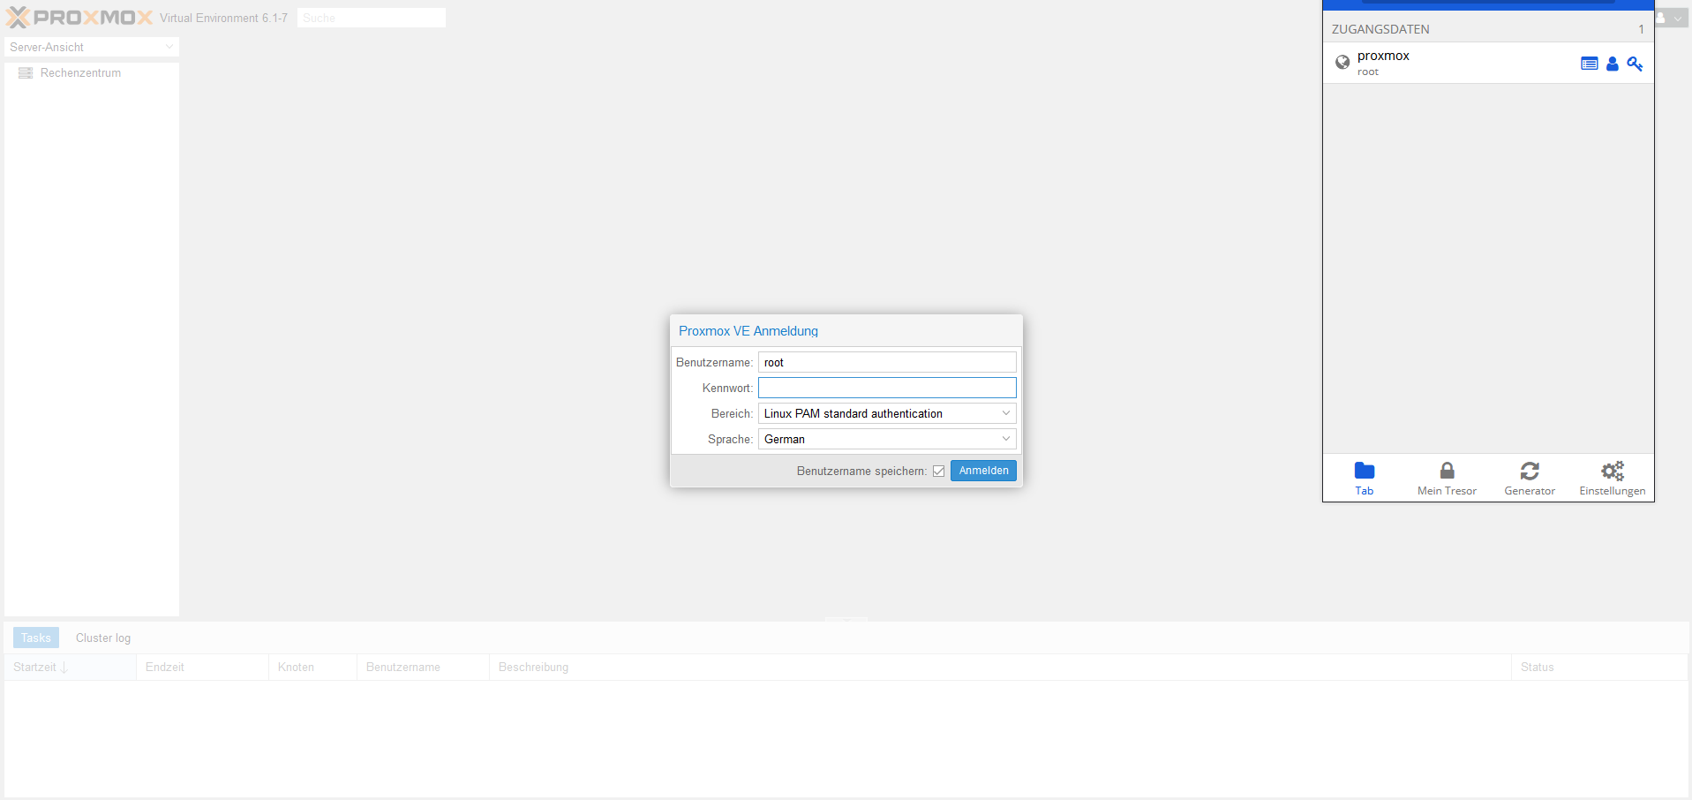Click the Rechenzentrum datacenter icon

pyautogui.click(x=26, y=73)
